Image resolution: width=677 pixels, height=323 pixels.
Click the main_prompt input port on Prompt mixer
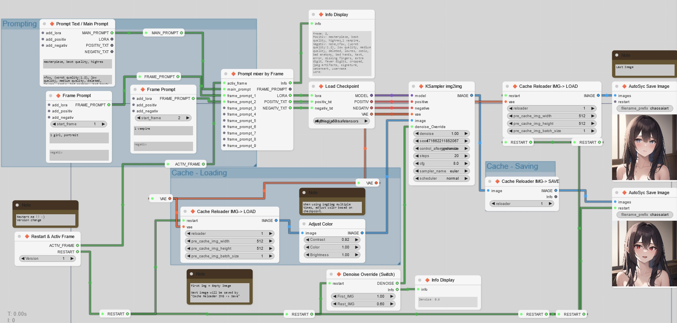tap(224, 89)
